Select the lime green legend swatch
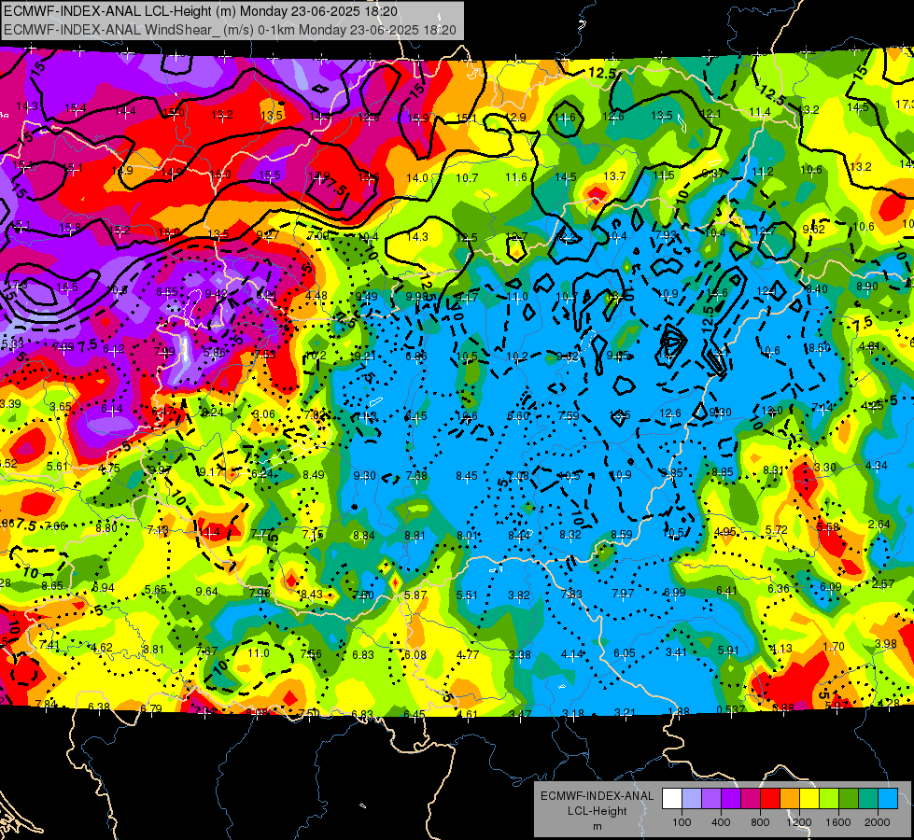Viewport: 914px width, 840px height. coord(829,799)
